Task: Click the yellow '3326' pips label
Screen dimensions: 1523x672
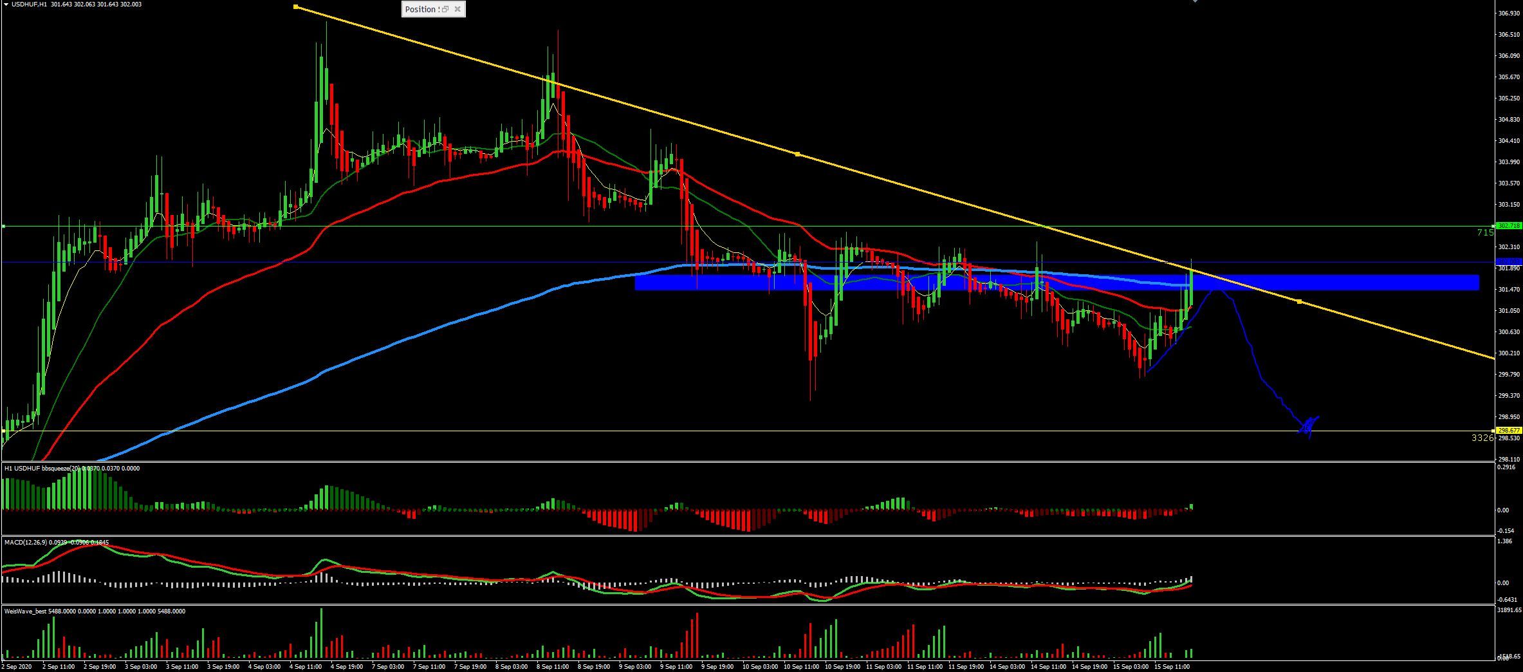Action: (x=1482, y=438)
